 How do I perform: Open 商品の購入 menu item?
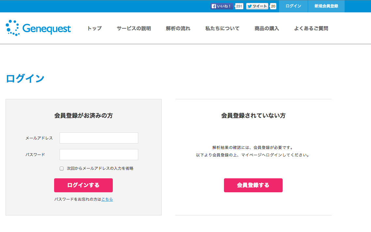(267, 28)
